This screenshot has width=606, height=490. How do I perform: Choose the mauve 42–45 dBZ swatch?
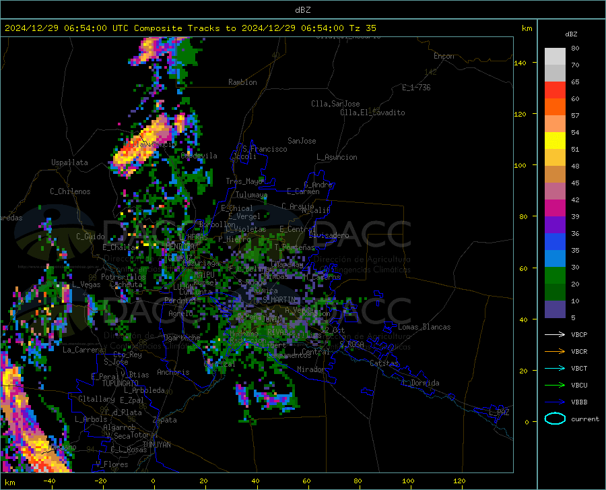[x=555, y=191]
